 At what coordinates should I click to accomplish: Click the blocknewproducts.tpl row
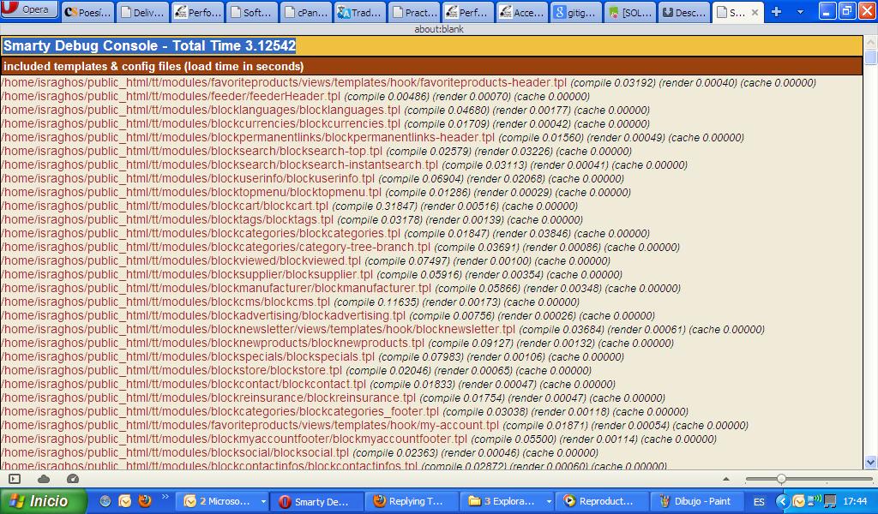[338, 343]
